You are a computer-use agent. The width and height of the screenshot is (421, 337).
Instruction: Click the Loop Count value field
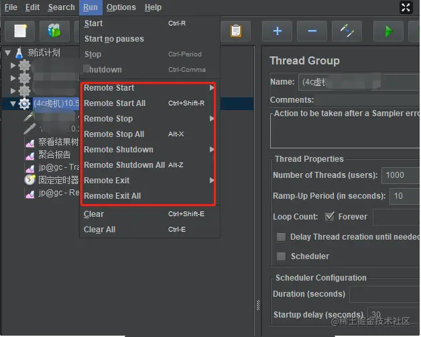pos(397,217)
